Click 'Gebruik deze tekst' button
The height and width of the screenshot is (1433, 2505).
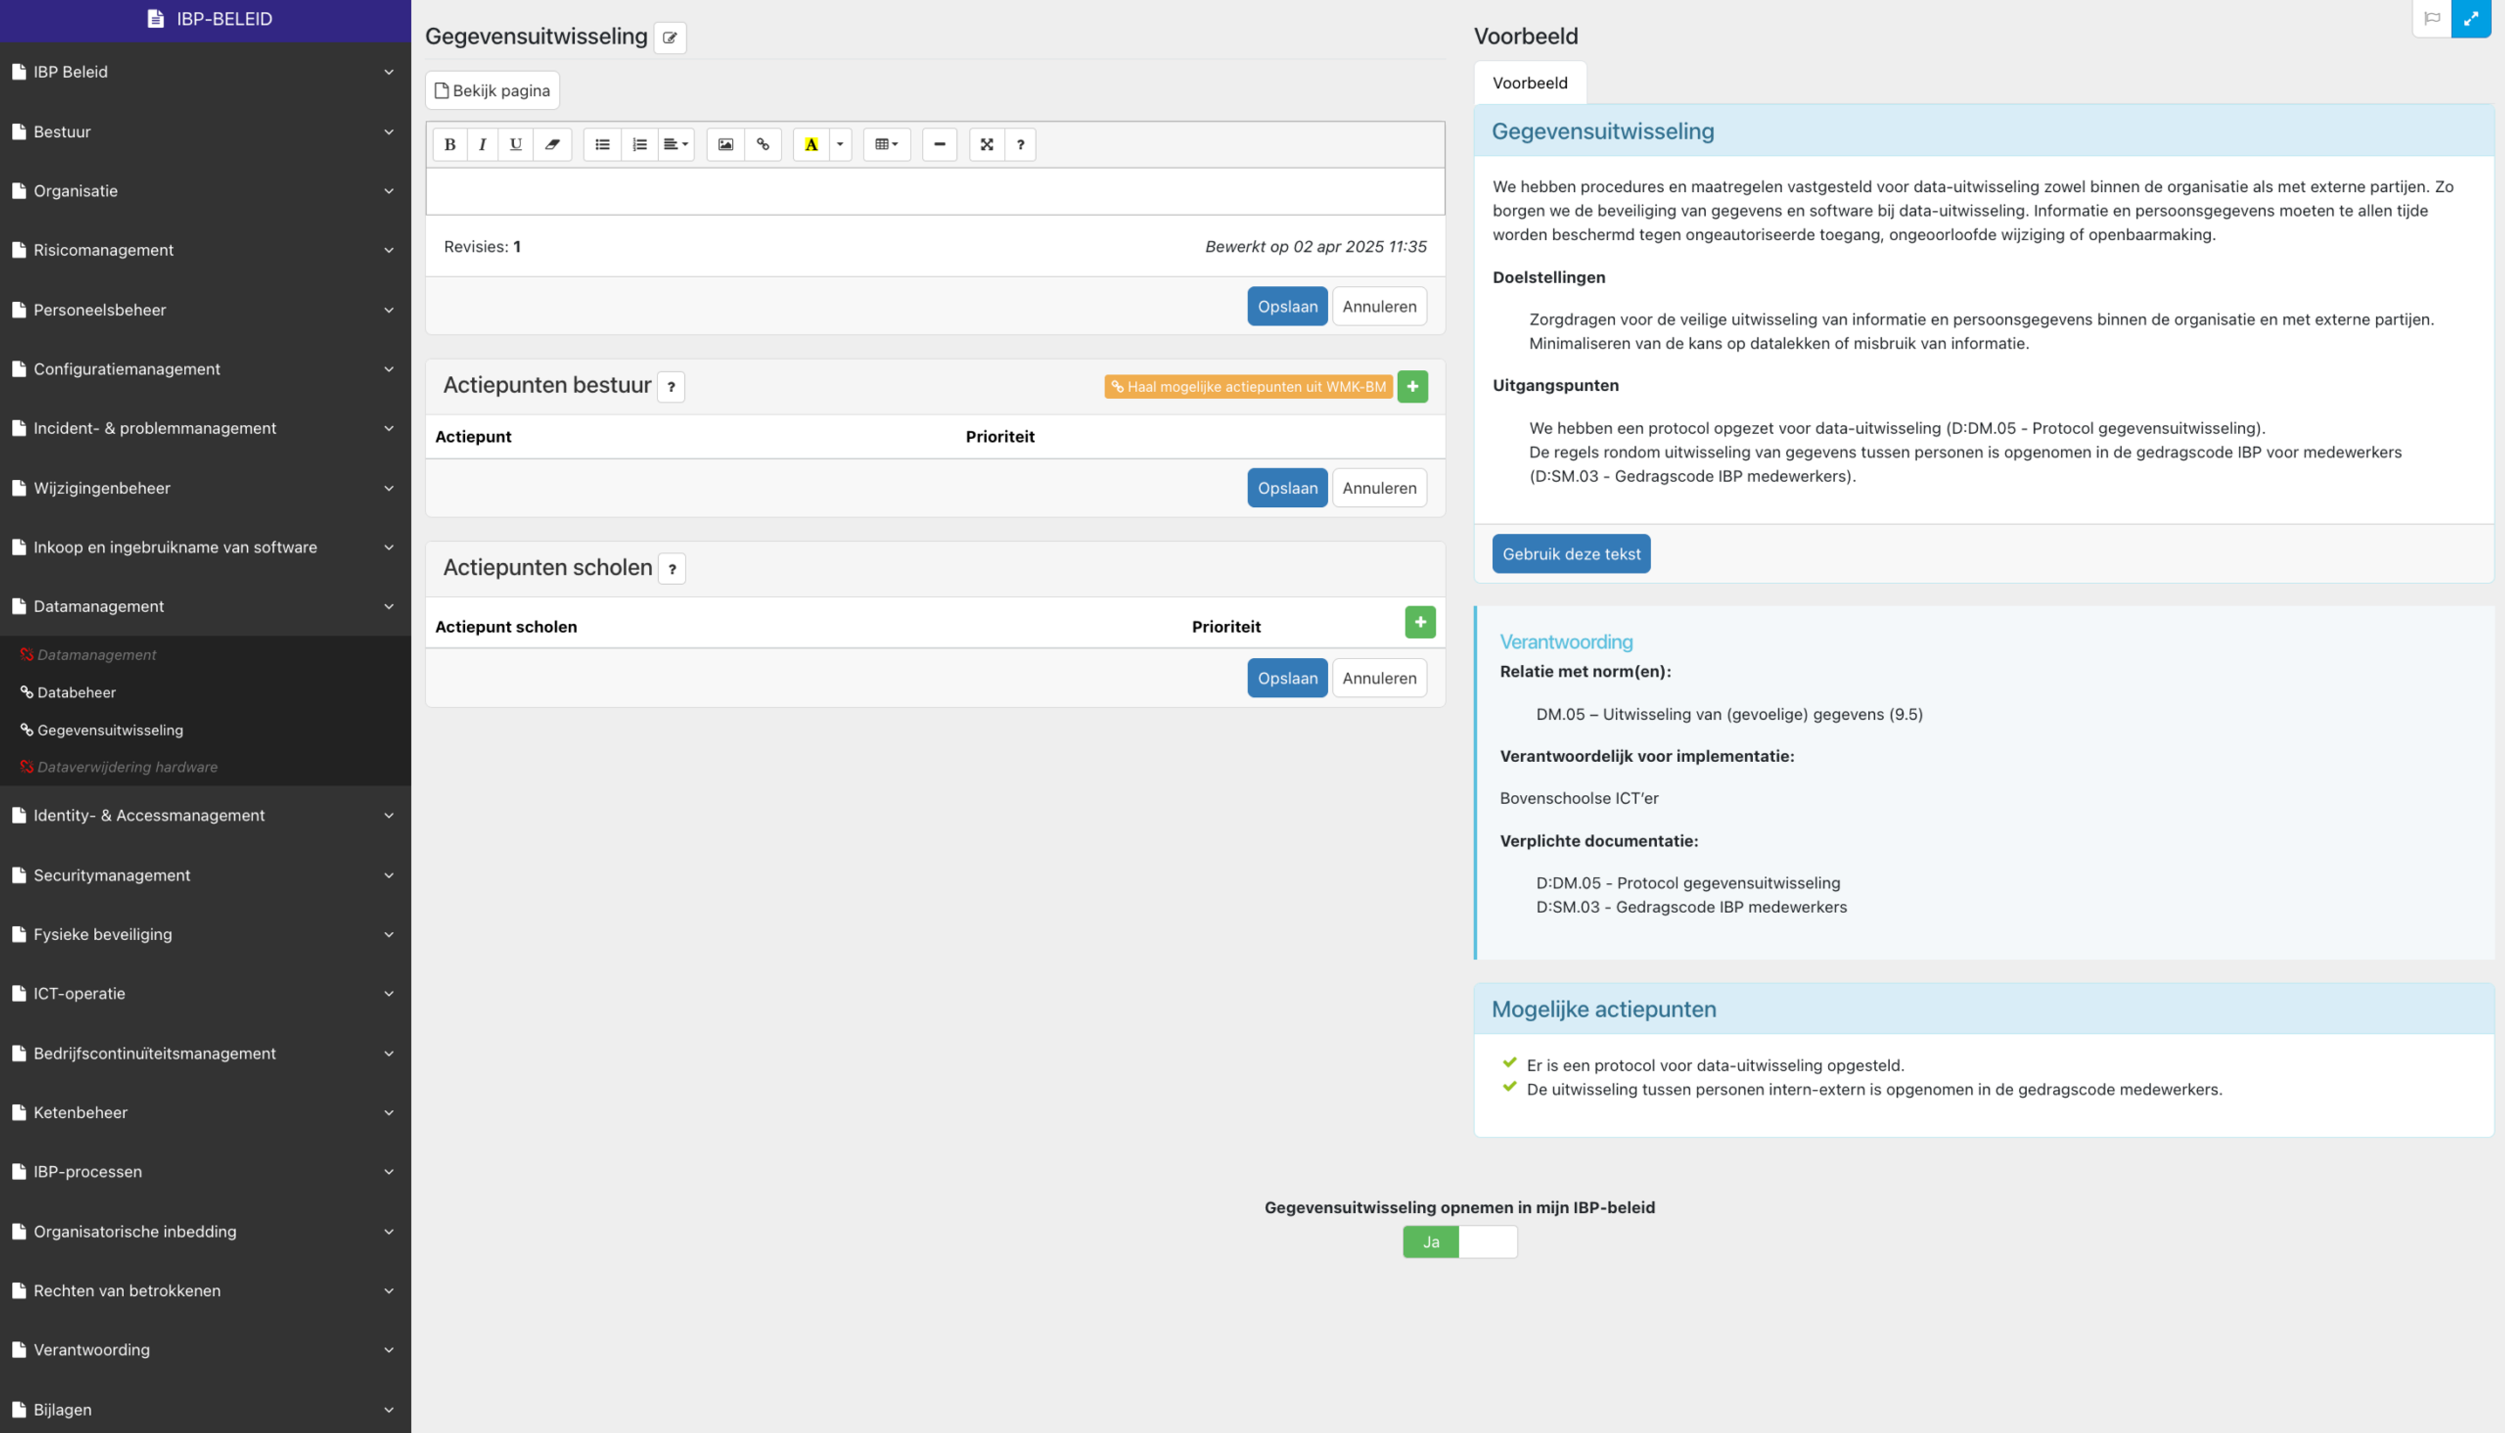point(1570,553)
